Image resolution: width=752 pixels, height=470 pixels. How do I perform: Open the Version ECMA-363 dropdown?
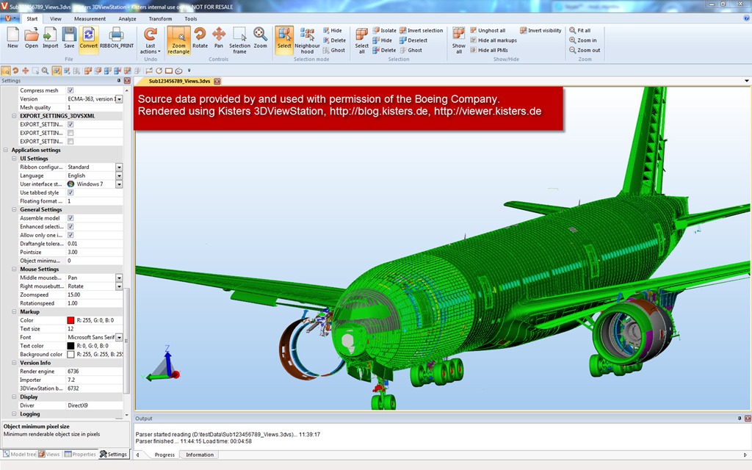point(119,99)
